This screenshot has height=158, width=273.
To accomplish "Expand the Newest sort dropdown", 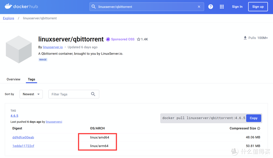I will click(31, 94).
